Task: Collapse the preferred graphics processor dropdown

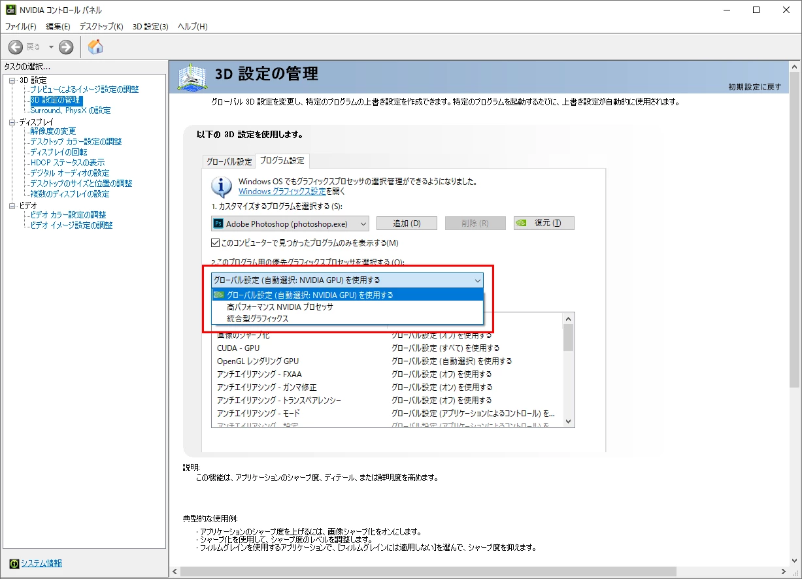Action: pos(478,280)
